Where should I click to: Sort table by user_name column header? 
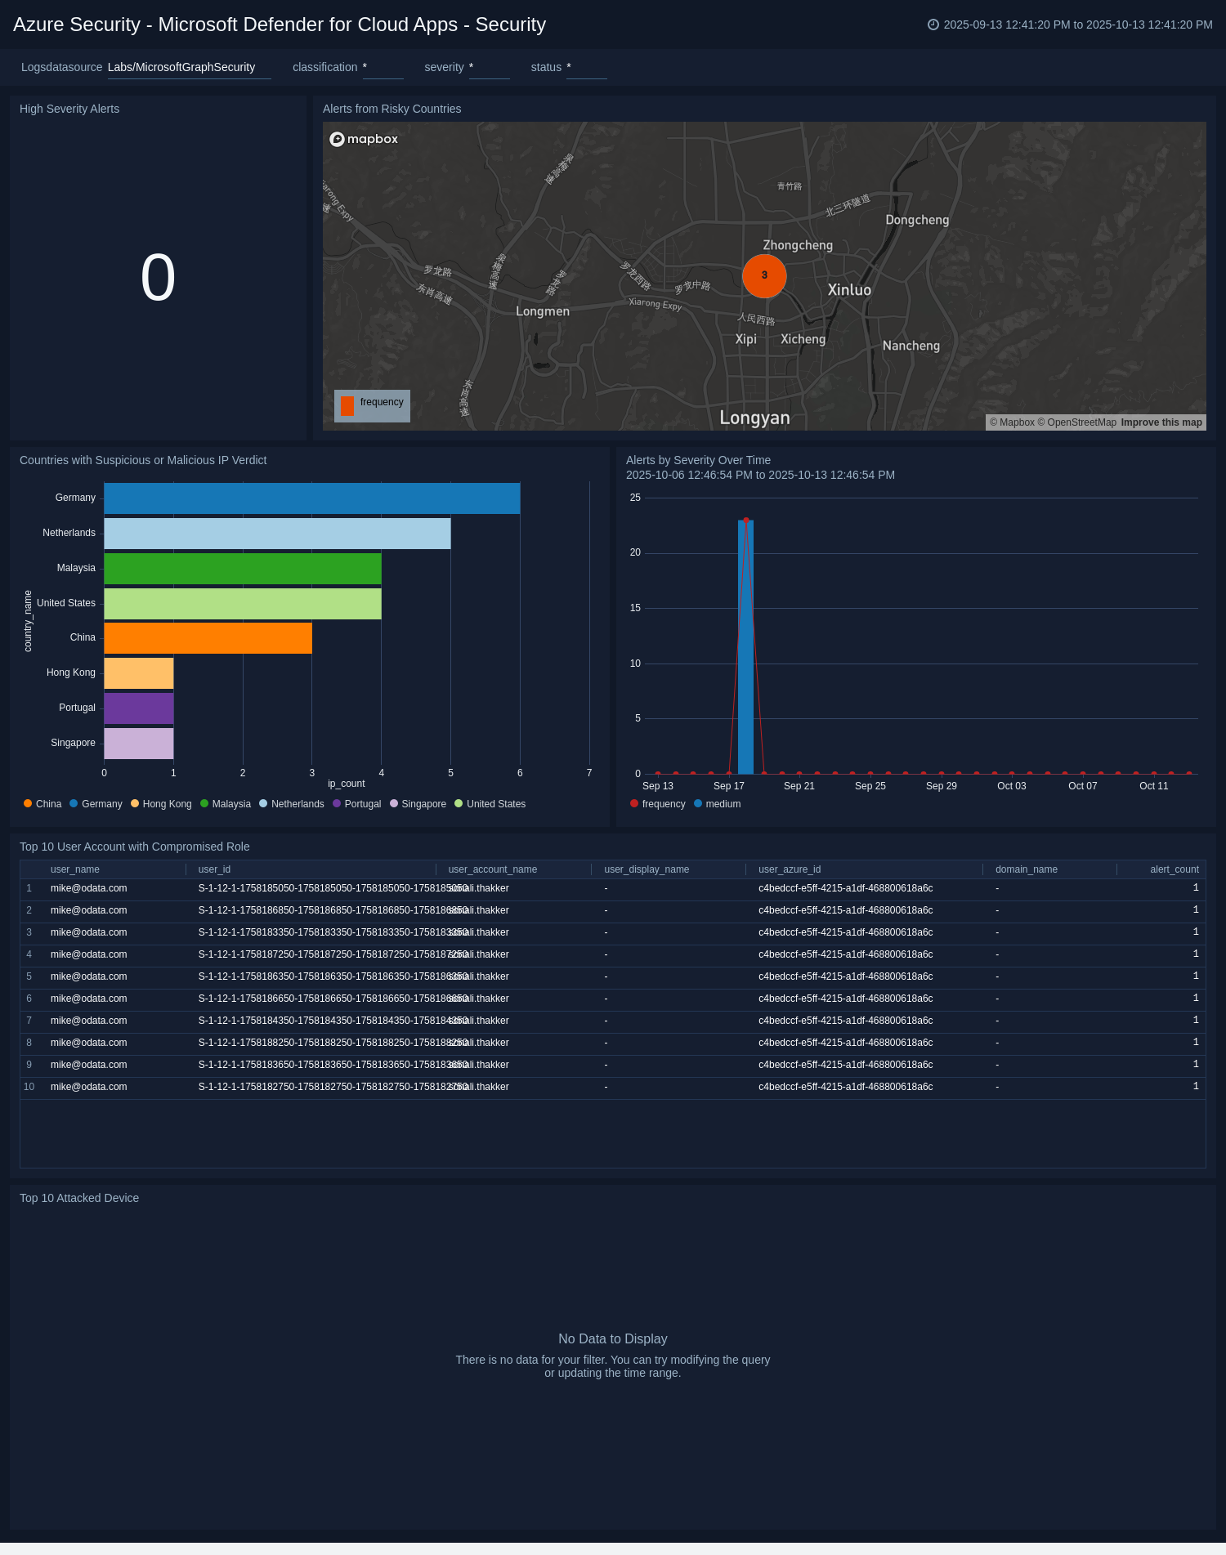point(75,869)
